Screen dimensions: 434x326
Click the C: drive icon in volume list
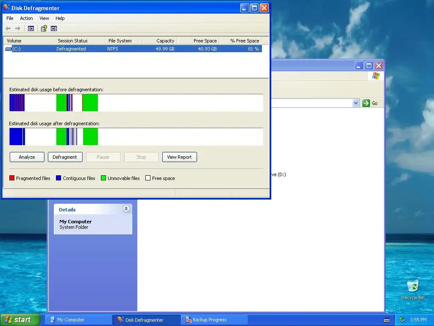coord(8,49)
